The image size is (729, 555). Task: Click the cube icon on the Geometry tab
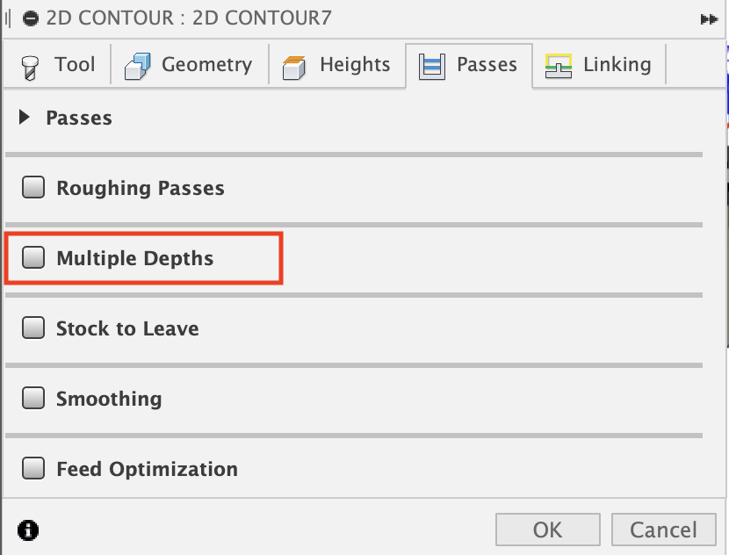click(136, 64)
